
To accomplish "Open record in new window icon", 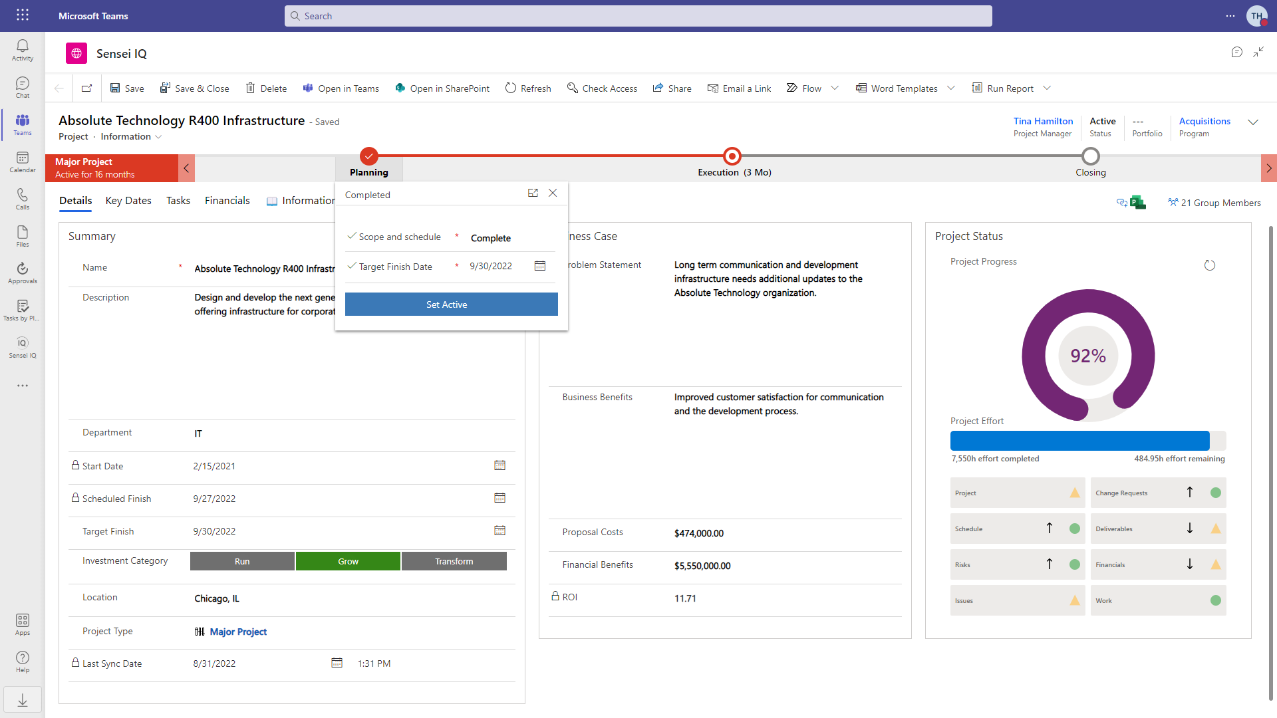I will pos(86,88).
